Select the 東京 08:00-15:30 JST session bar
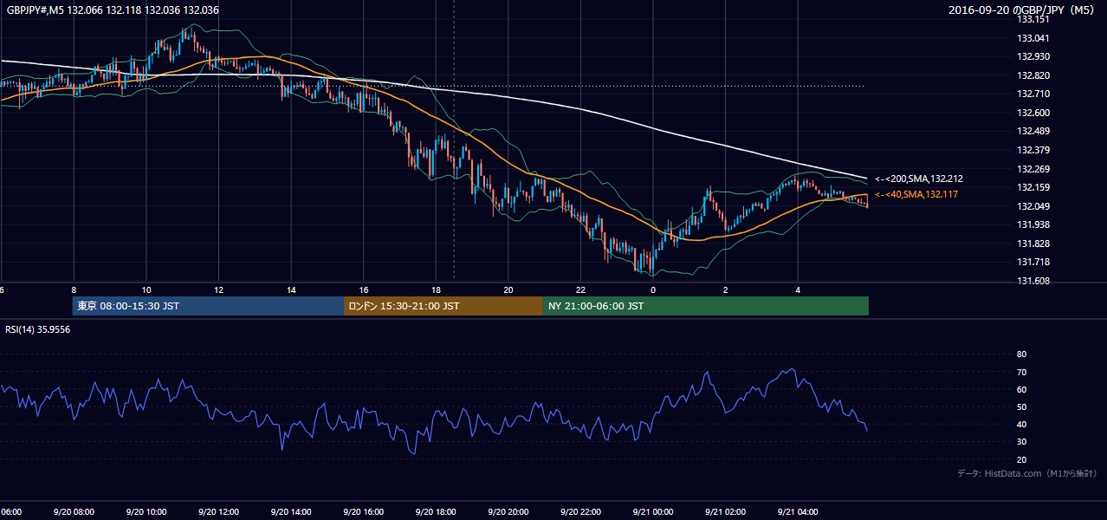The height and width of the screenshot is (520, 1107). coord(208,306)
